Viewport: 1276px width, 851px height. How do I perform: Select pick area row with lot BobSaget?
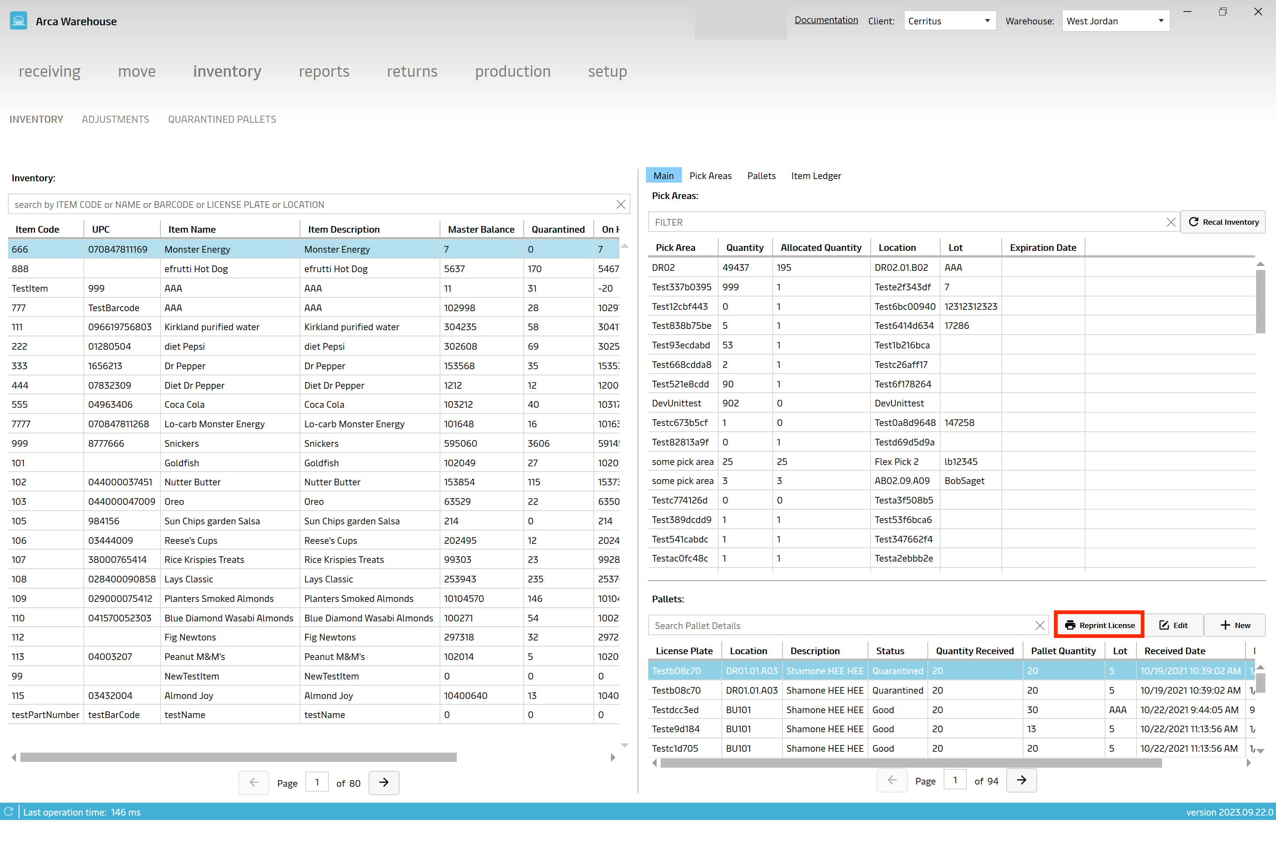[952, 481]
